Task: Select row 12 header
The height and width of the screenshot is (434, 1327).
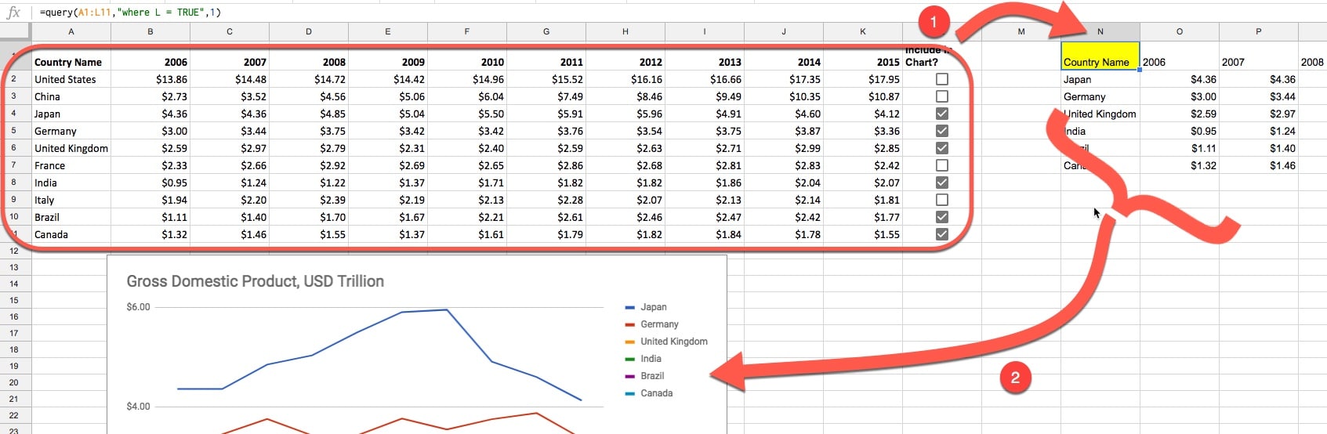Action: (x=14, y=251)
